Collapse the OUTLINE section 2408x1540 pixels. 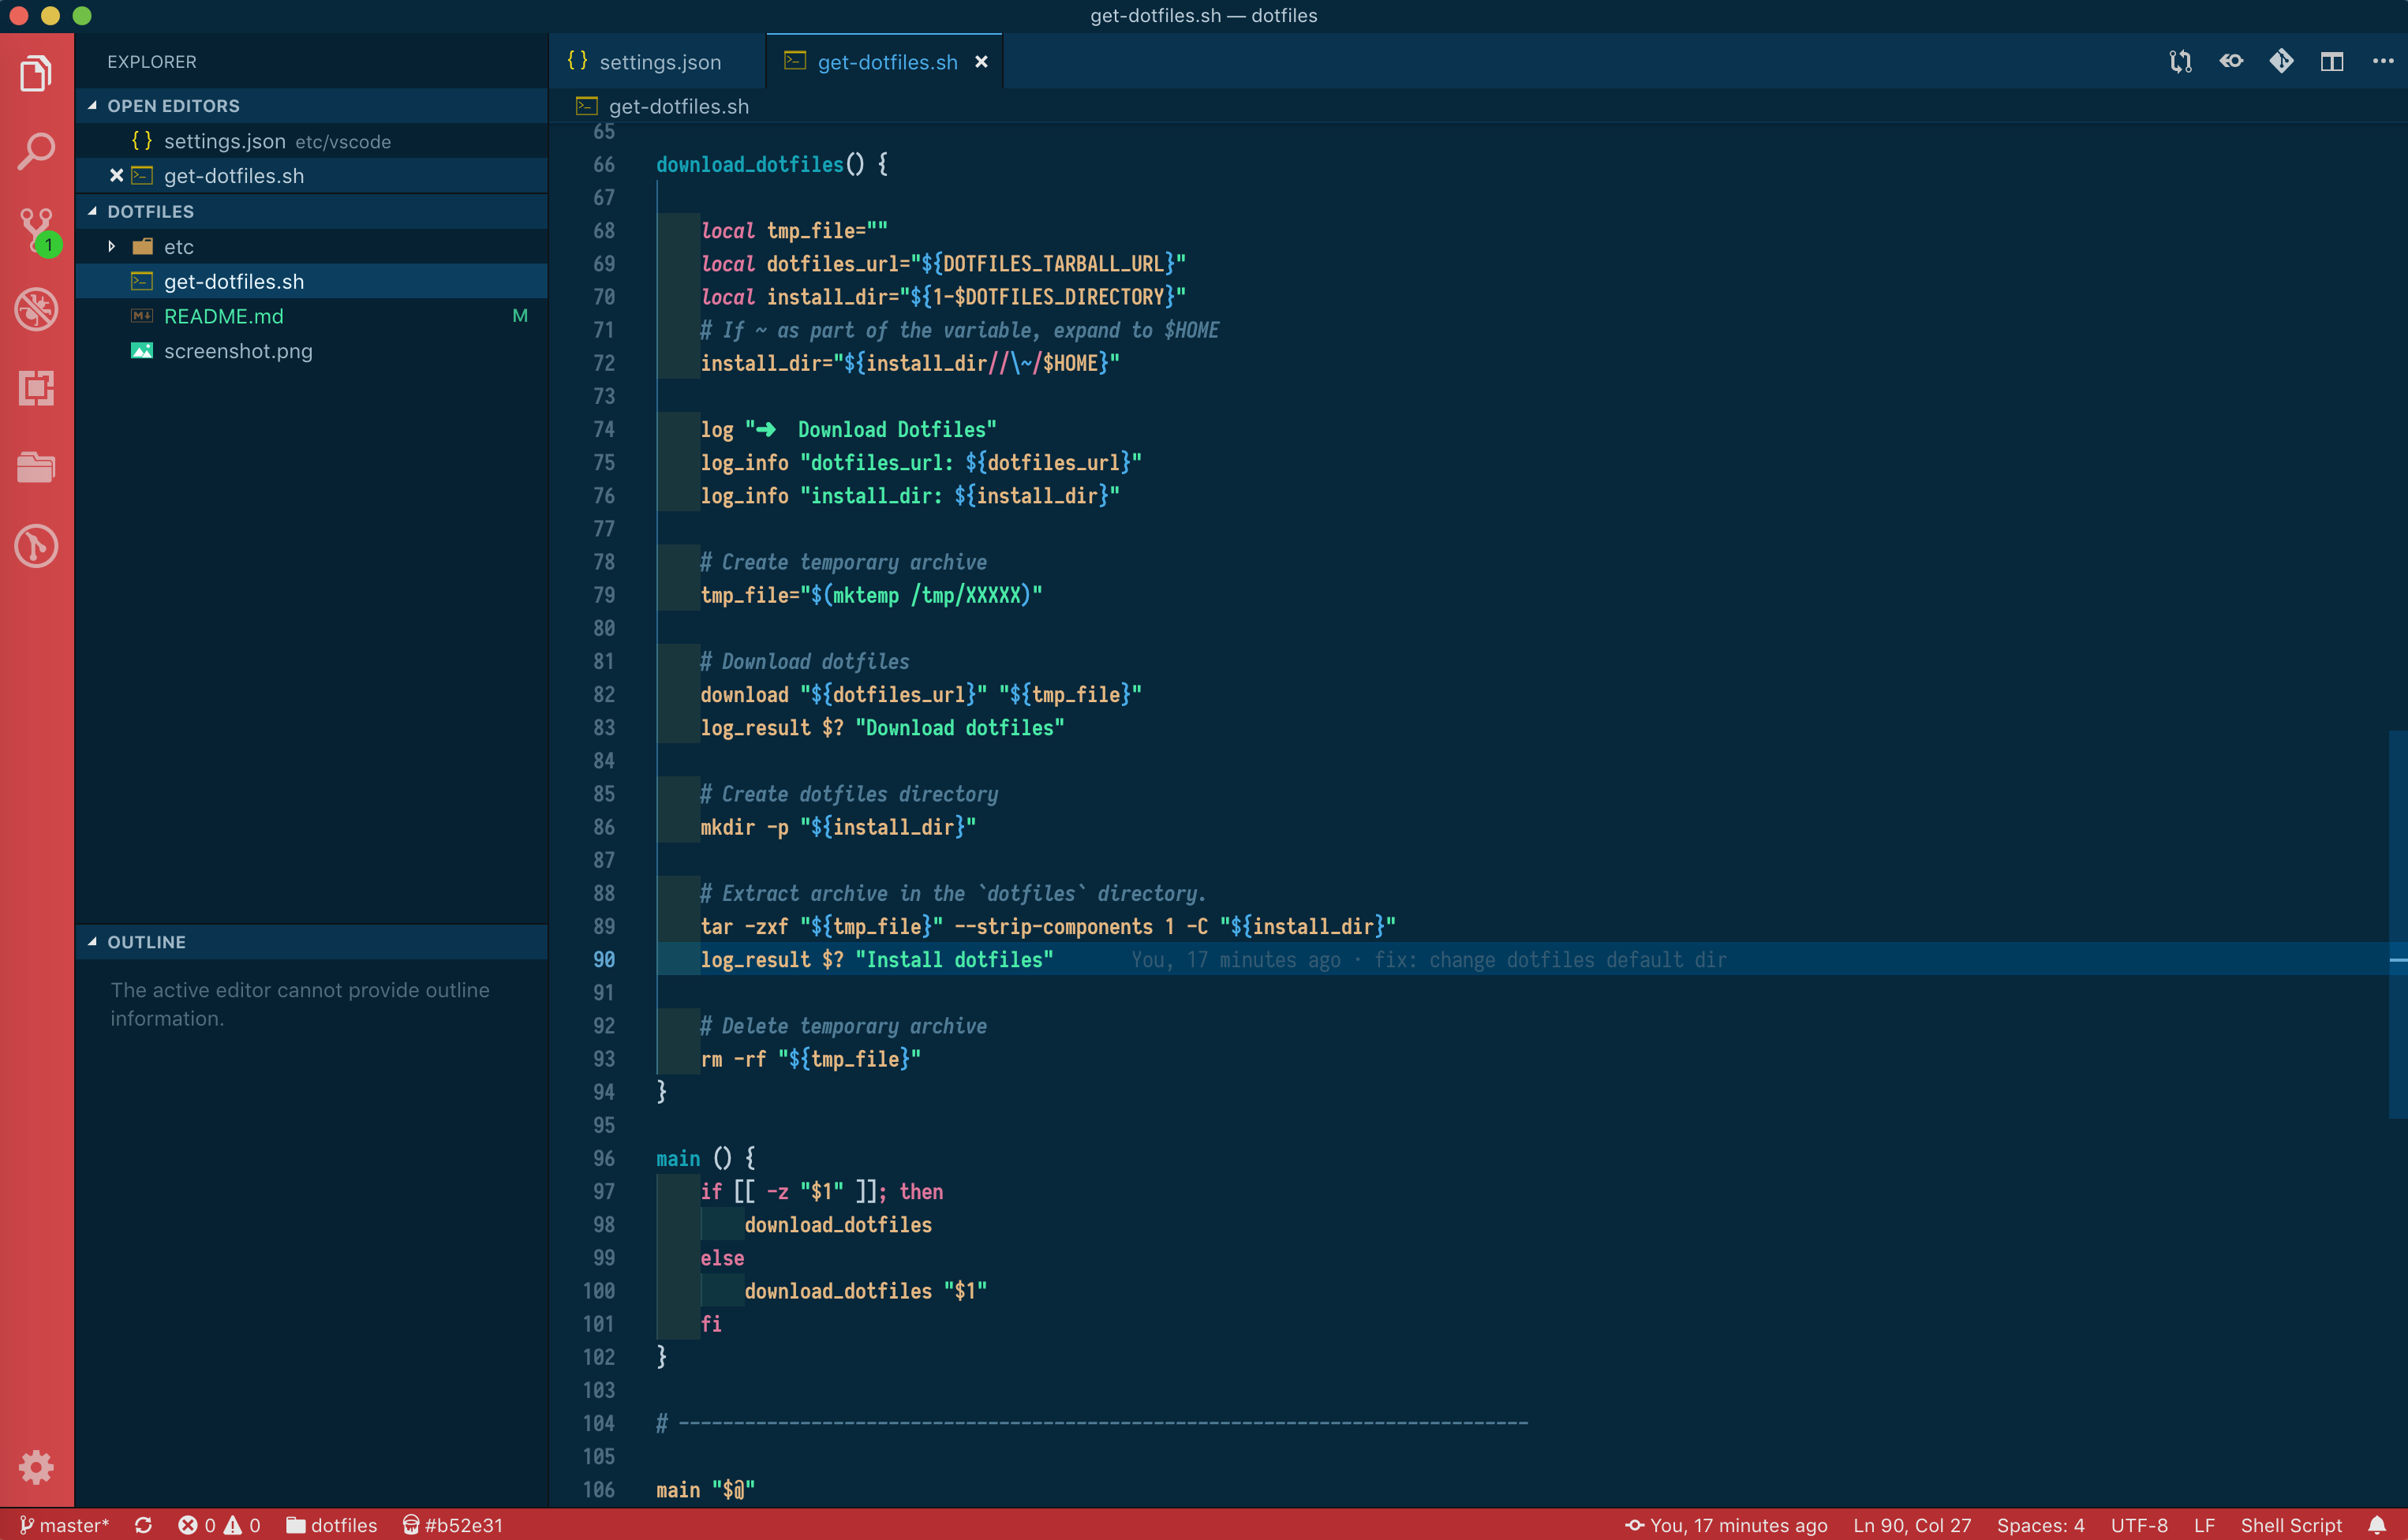[146, 942]
